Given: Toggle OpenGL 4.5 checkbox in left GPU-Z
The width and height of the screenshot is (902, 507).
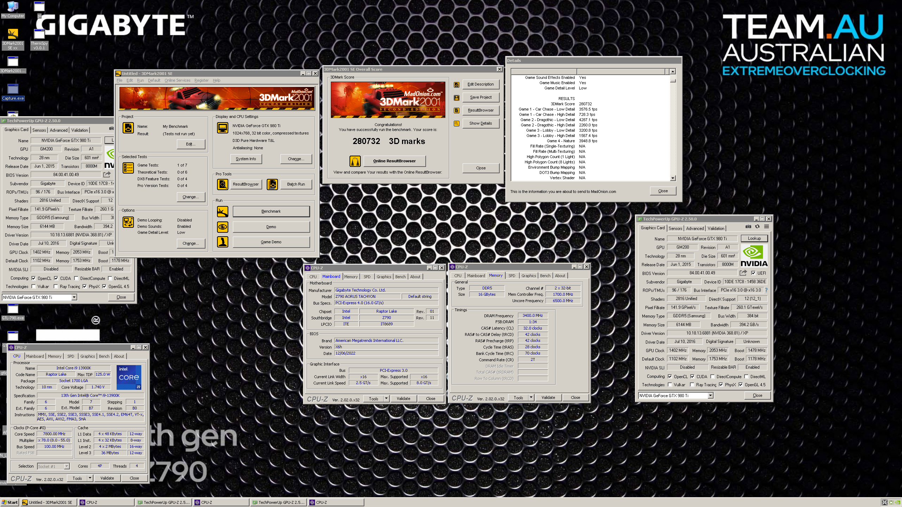Looking at the screenshot, I should click(x=104, y=287).
